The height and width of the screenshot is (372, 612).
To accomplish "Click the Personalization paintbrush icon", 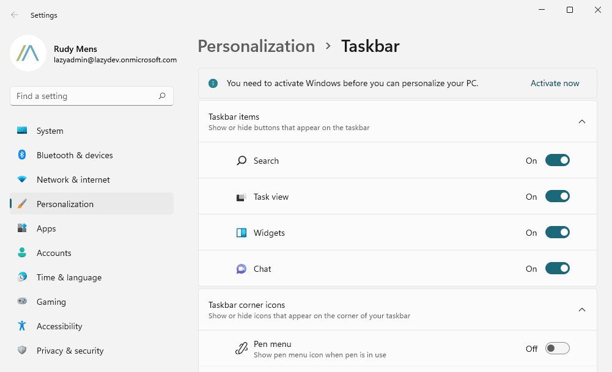I will coord(22,203).
